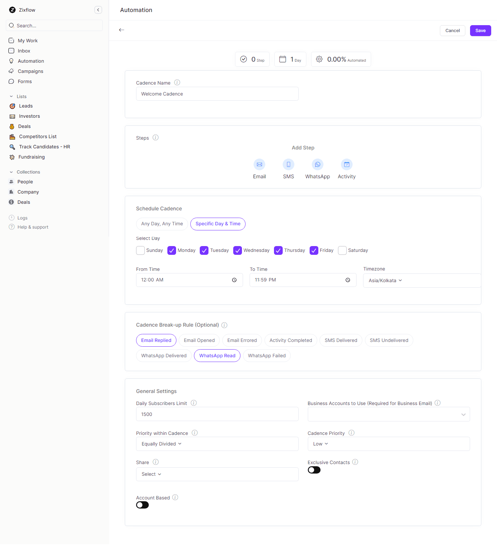This screenshot has width=497, height=545.
Task: Open the Leads list in the sidebar
Action: tap(25, 106)
